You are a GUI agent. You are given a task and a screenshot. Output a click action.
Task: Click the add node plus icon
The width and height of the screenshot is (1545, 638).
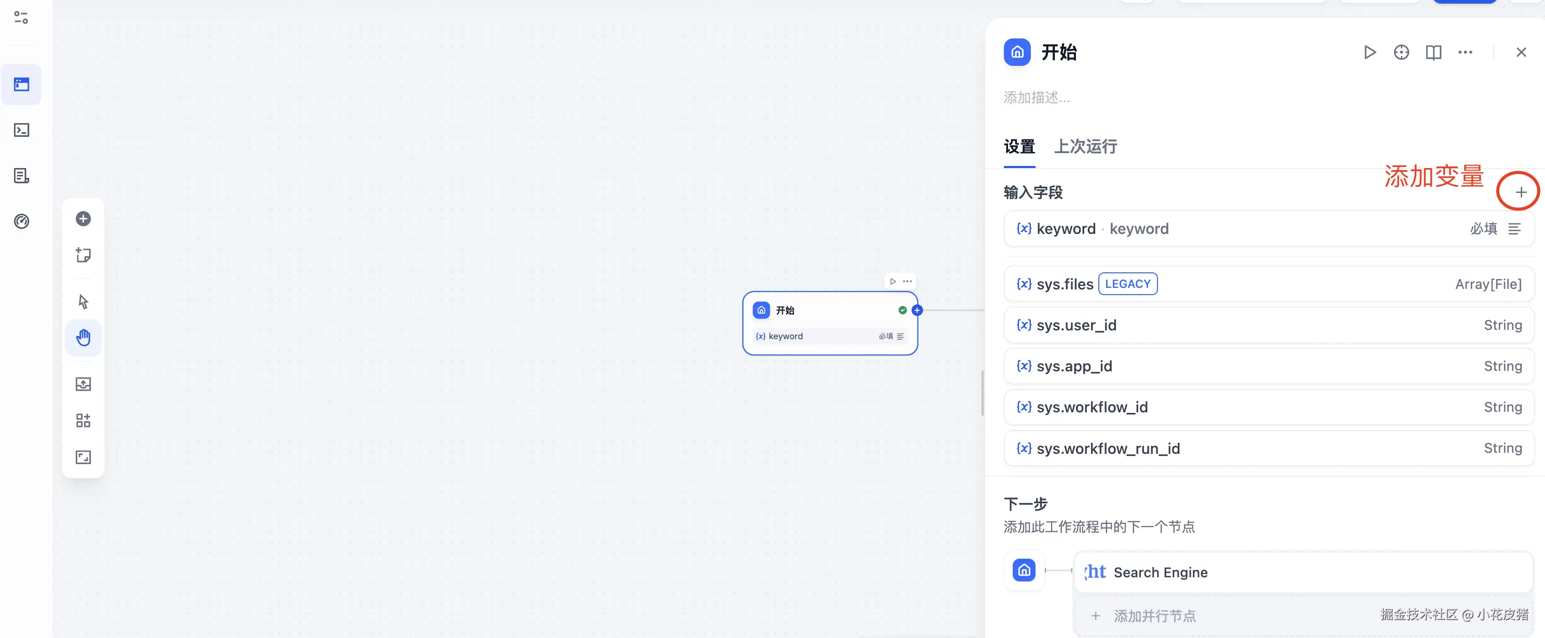click(84, 219)
